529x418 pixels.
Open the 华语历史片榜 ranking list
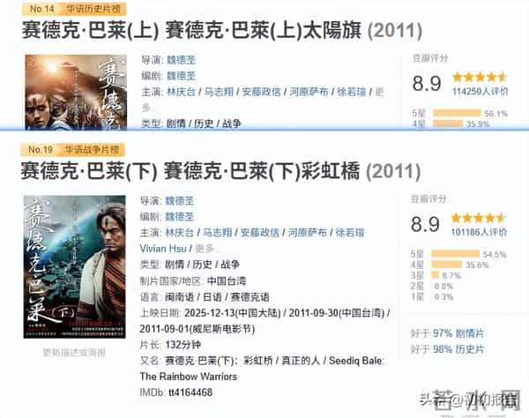click(x=95, y=6)
